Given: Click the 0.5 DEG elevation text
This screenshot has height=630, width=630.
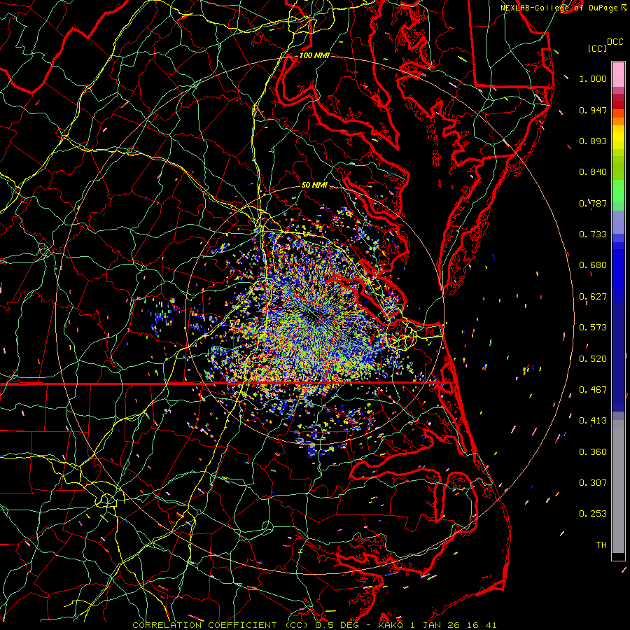Looking at the screenshot, I should (339, 625).
